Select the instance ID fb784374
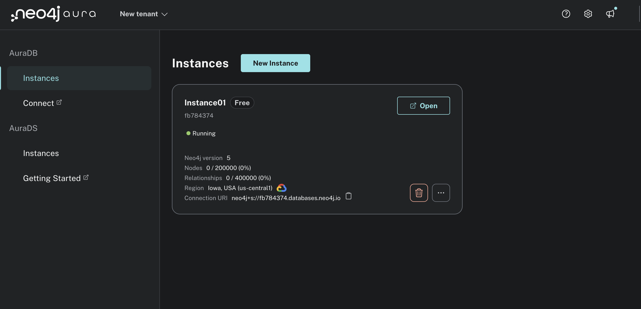This screenshot has width=641, height=309. [198, 115]
